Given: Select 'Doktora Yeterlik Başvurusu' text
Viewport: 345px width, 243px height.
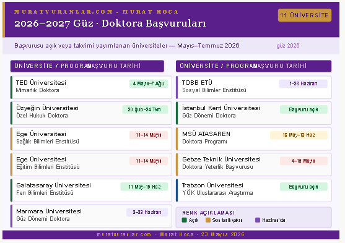Looking at the screenshot, I should pyautogui.click(x=217, y=167).
